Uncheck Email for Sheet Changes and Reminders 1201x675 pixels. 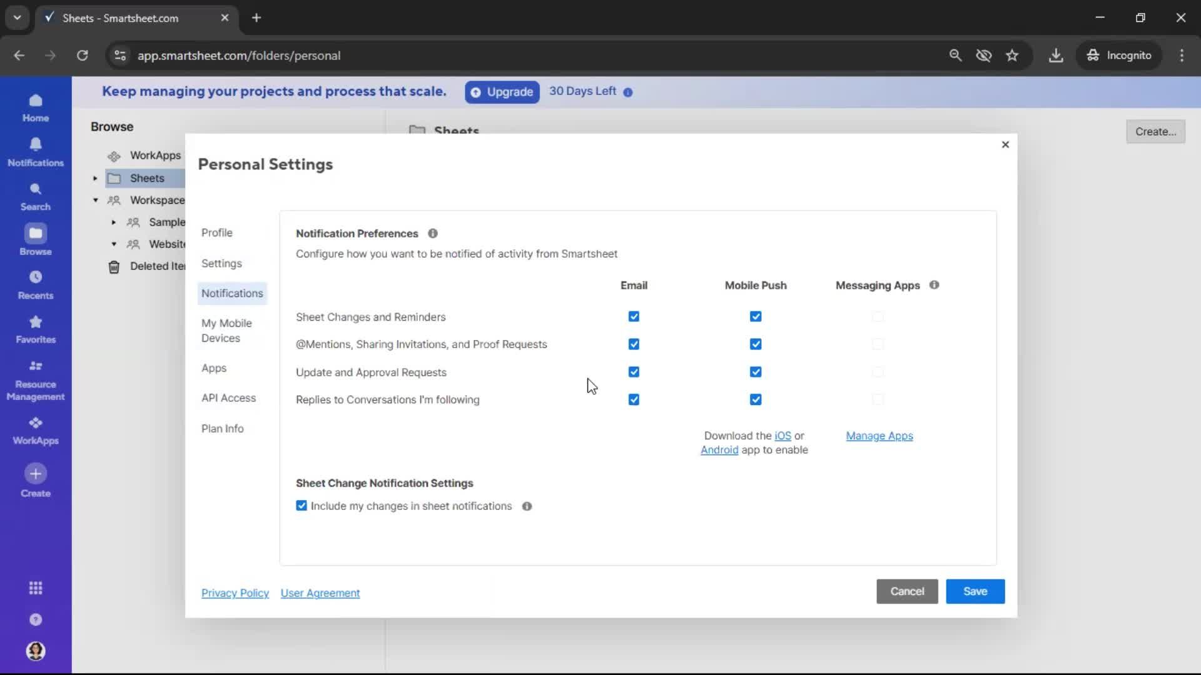[634, 317]
